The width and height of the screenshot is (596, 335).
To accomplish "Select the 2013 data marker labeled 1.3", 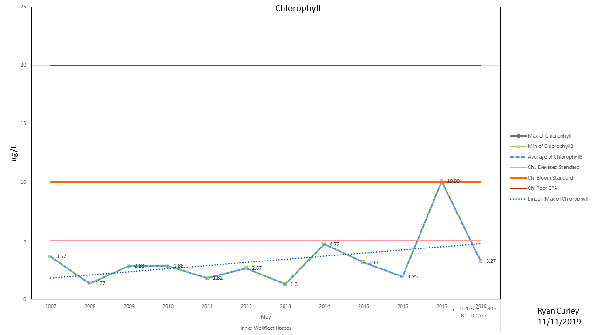I will pos(285,284).
